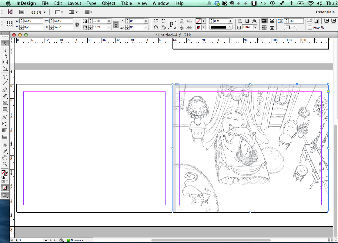The image size is (338, 243).
Task: Toggle the screen view mode button in toolbox
Action: (x=5, y=195)
